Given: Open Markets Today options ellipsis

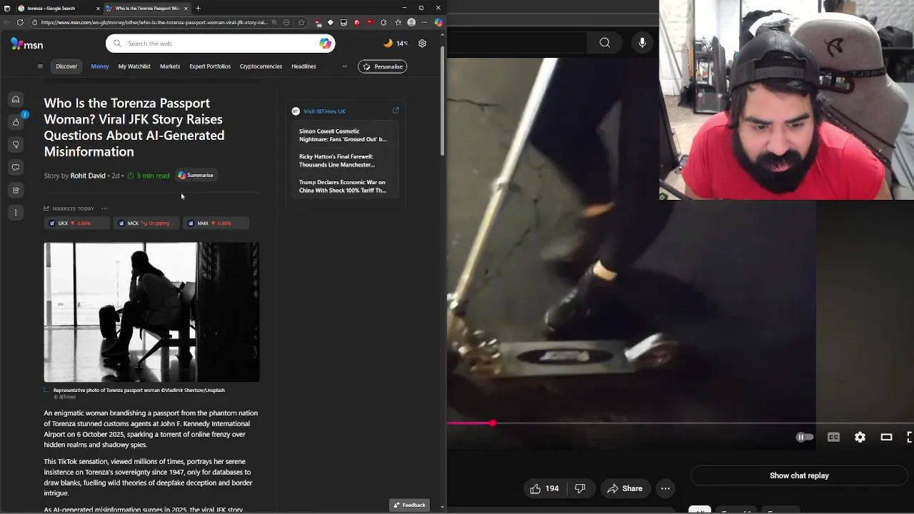Looking at the screenshot, I should (104, 208).
